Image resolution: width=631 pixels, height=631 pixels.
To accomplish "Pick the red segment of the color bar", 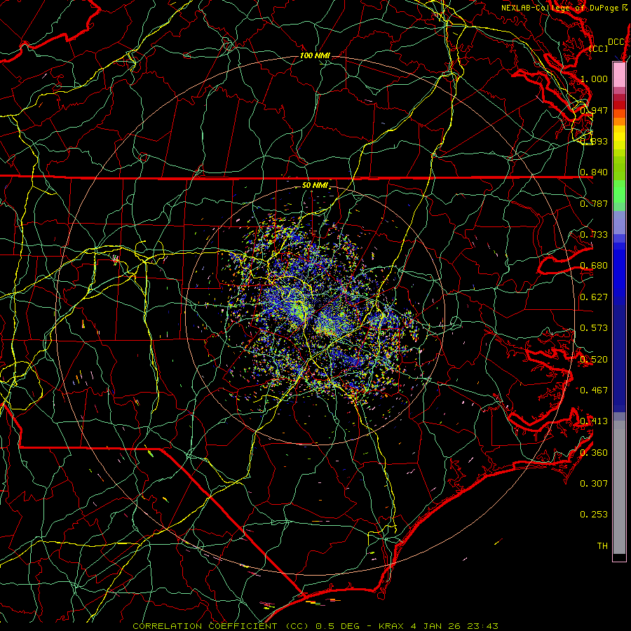I will 619,104.
